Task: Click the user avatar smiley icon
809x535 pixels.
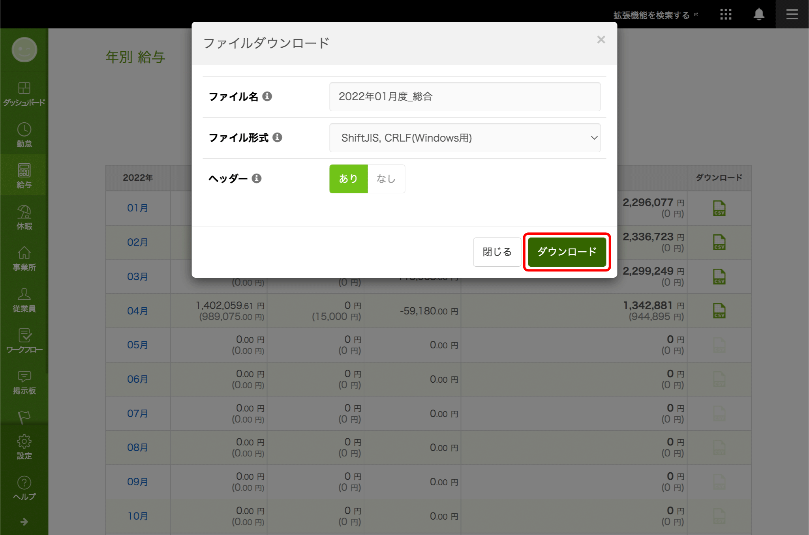Action: (x=24, y=50)
